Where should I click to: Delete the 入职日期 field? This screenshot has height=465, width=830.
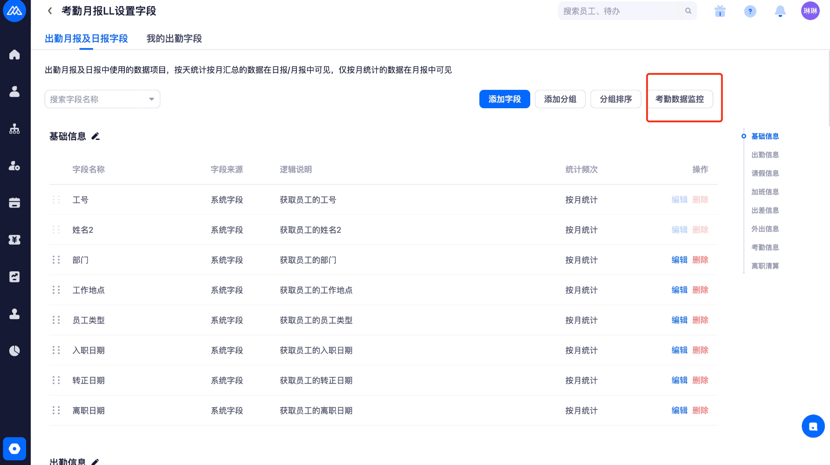click(700, 350)
